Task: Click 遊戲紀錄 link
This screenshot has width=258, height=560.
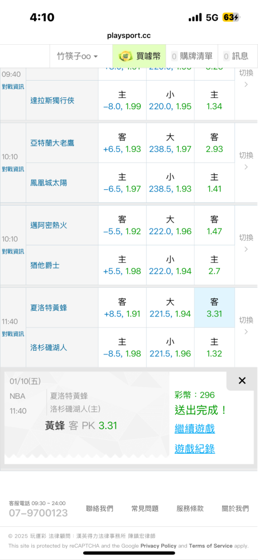Action: (x=194, y=449)
